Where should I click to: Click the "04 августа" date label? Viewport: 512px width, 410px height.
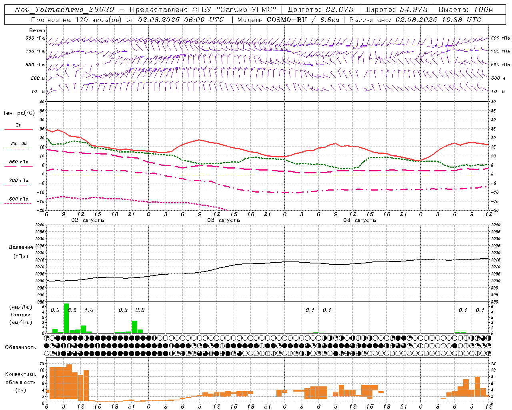pos(360,220)
